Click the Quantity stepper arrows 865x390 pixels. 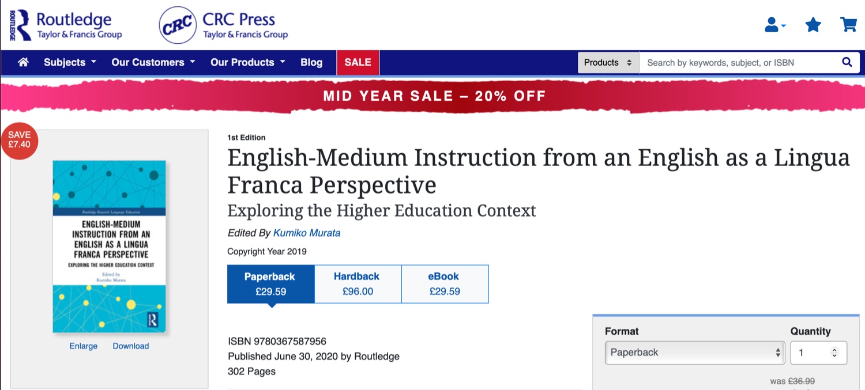tap(834, 353)
